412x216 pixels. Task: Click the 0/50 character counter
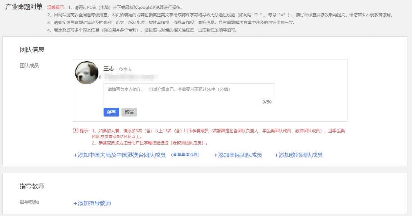pos(267,102)
